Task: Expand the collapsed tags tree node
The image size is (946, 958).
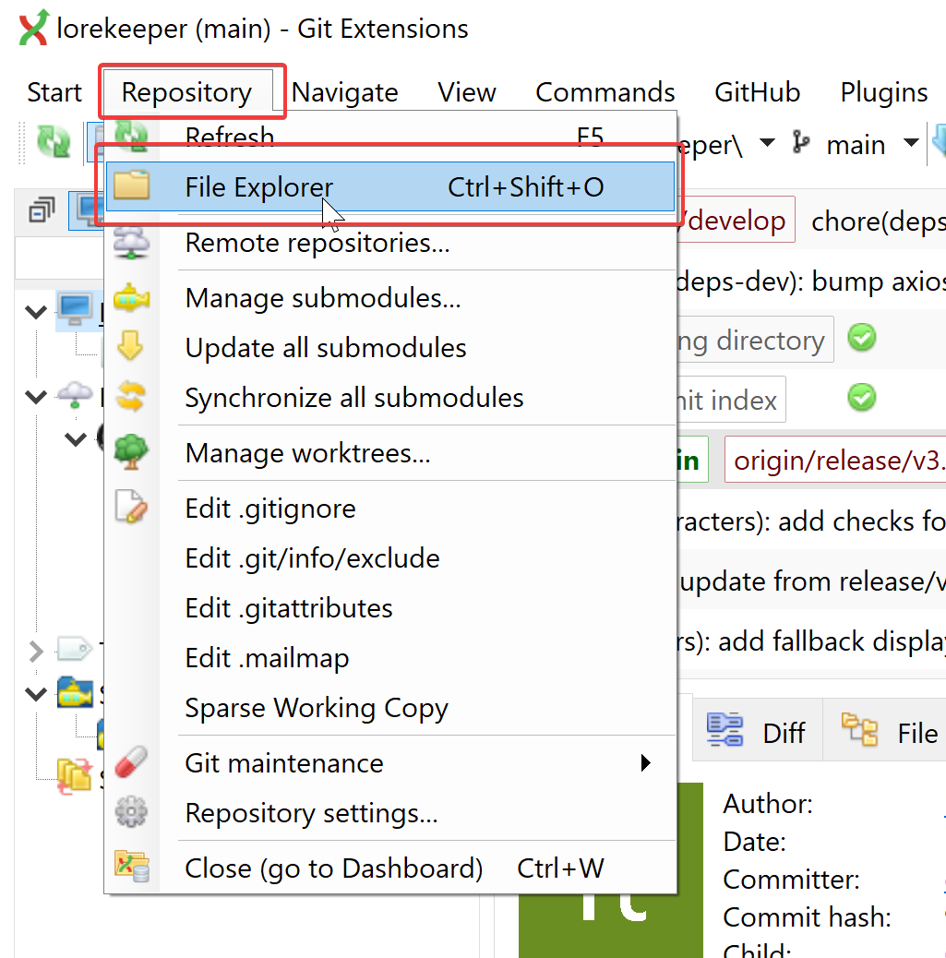Action: (x=36, y=652)
